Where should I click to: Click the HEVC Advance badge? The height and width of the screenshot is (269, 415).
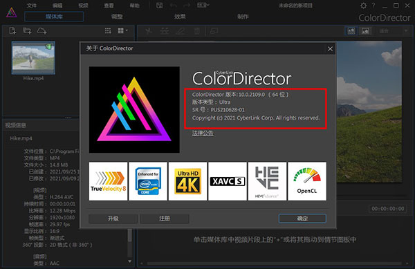(x=267, y=181)
